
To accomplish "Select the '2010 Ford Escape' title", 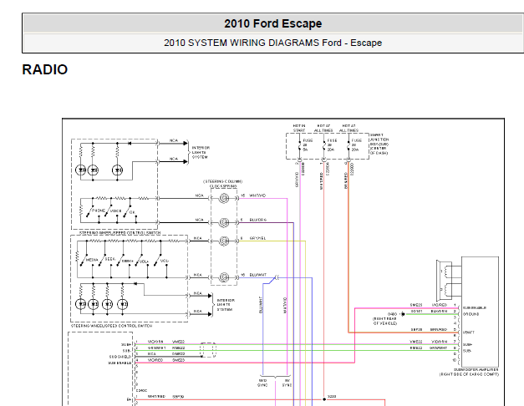I will tap(272, 23).
